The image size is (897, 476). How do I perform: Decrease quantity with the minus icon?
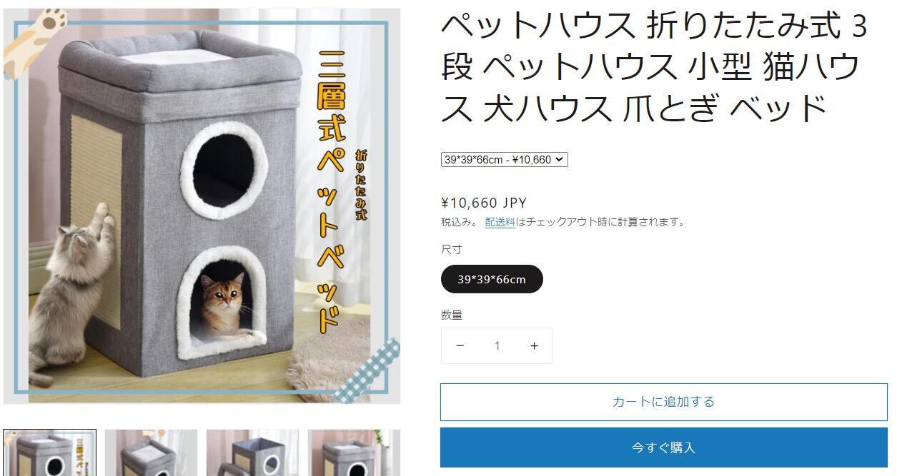tap(460, 346)
